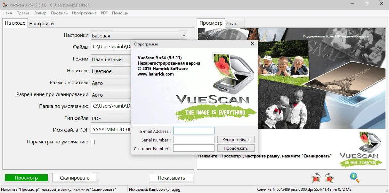Image resolution: width=389 pixels, height=193 pixels.
Task: Click the Сканировать button
Action: (75, 178)
